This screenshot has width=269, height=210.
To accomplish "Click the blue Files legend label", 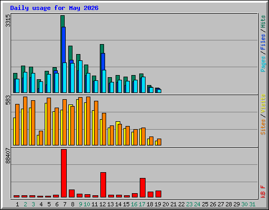I will (x=263, y=41).
